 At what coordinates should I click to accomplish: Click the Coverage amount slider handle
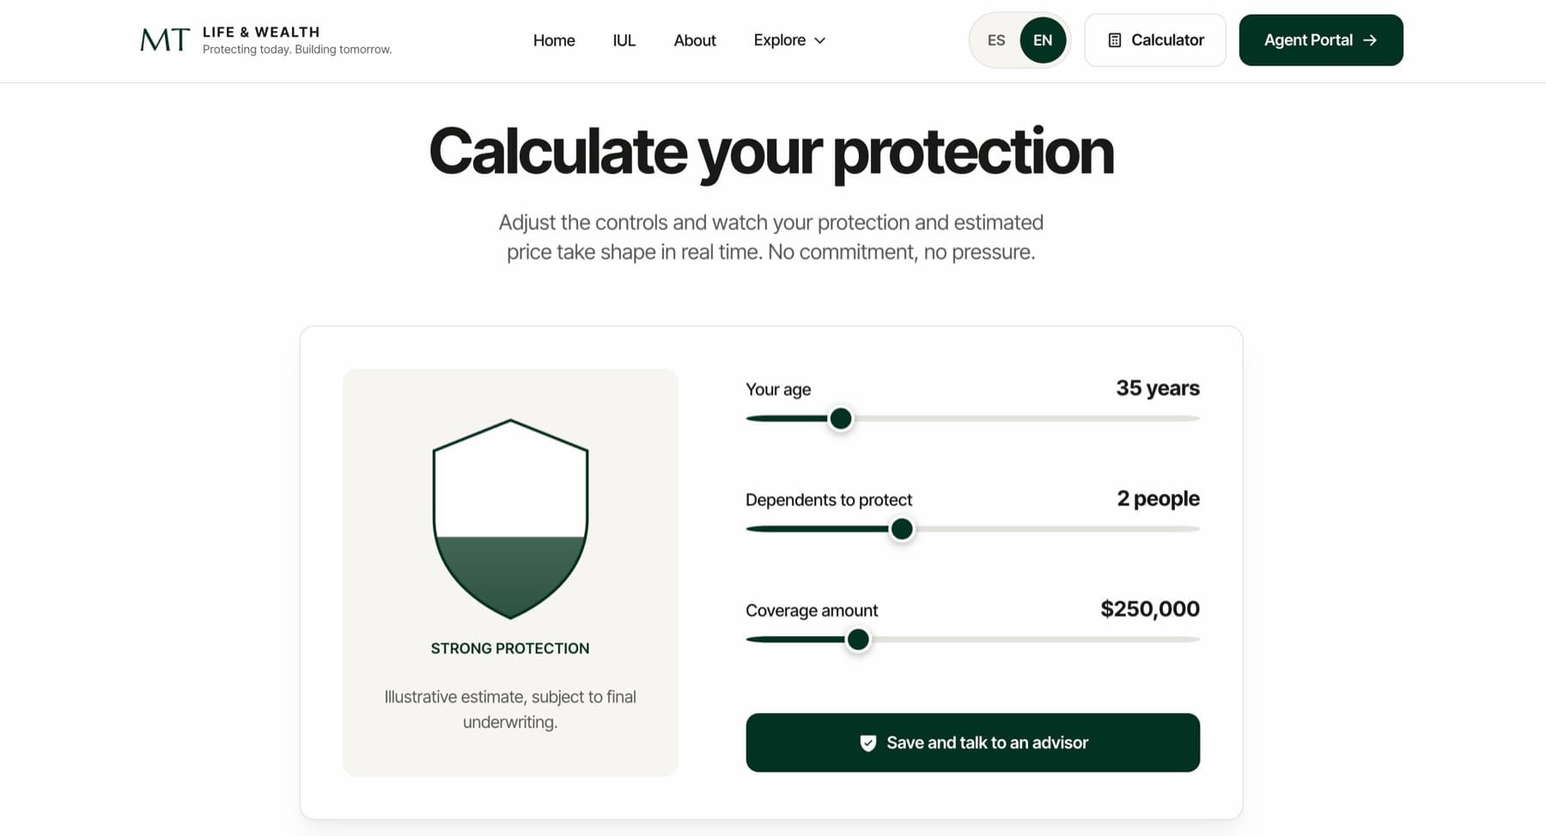(x=858, y=639)
